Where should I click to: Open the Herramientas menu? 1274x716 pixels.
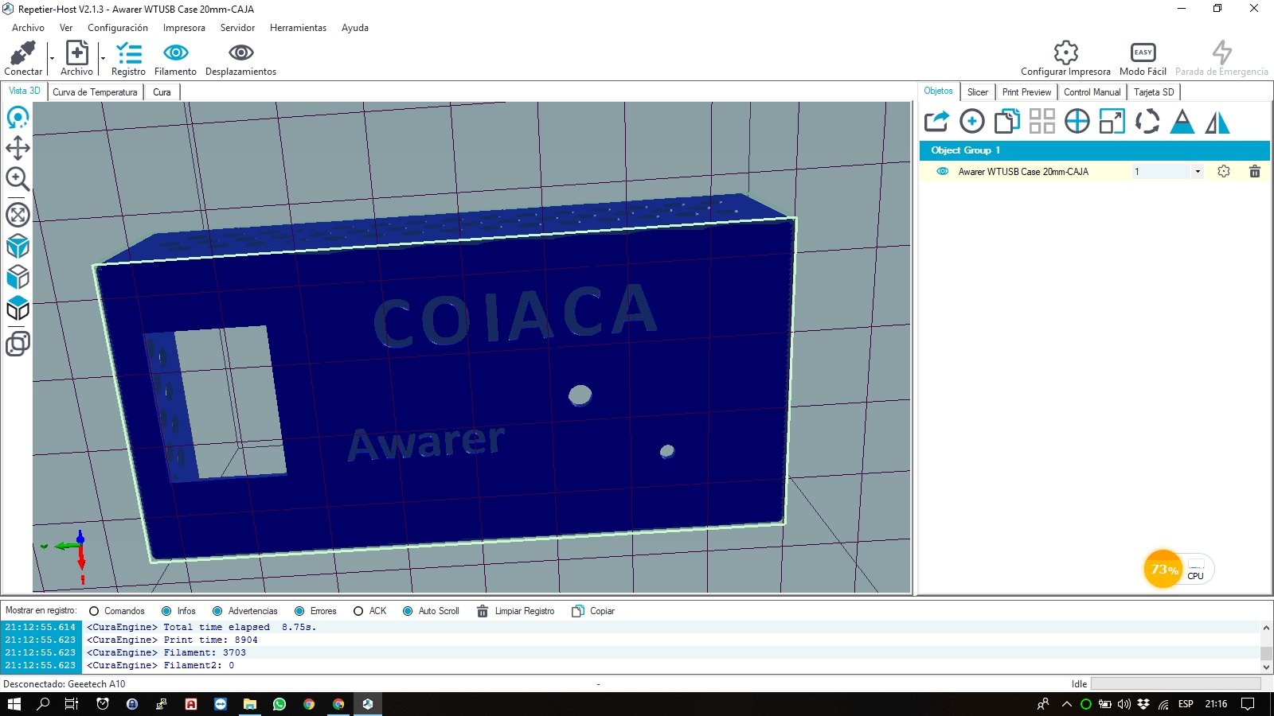tap(298, 28)
